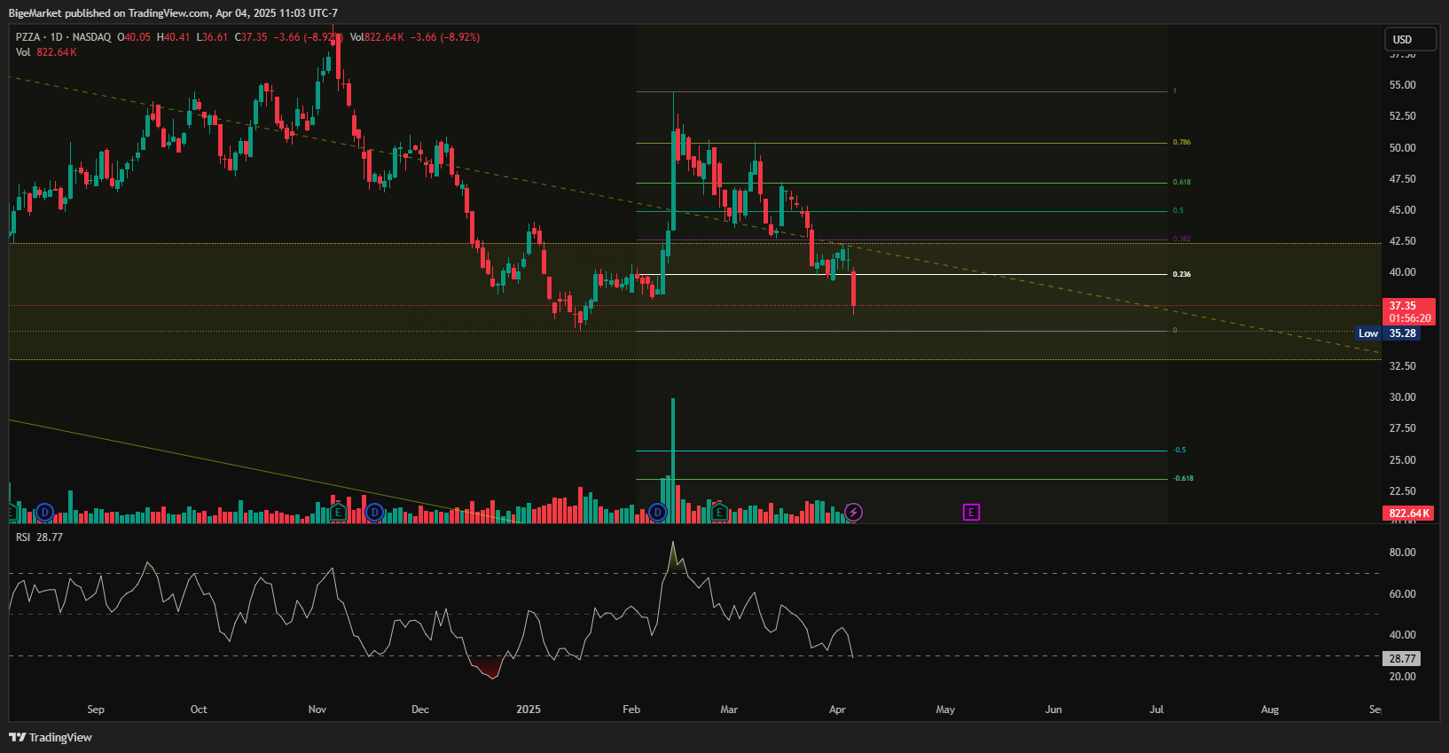The image size is (1449, 753).
Task: Click the RSI 28.77 axis value label
Action: [x=1402, y=658]
